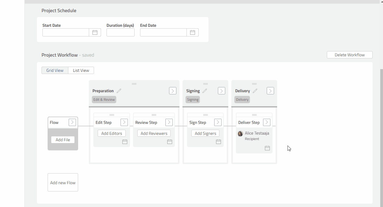The width and height of the screenshot is (383, 207).
Task: Set a date on the Deliver Step calendar icon
Action: 267,148
